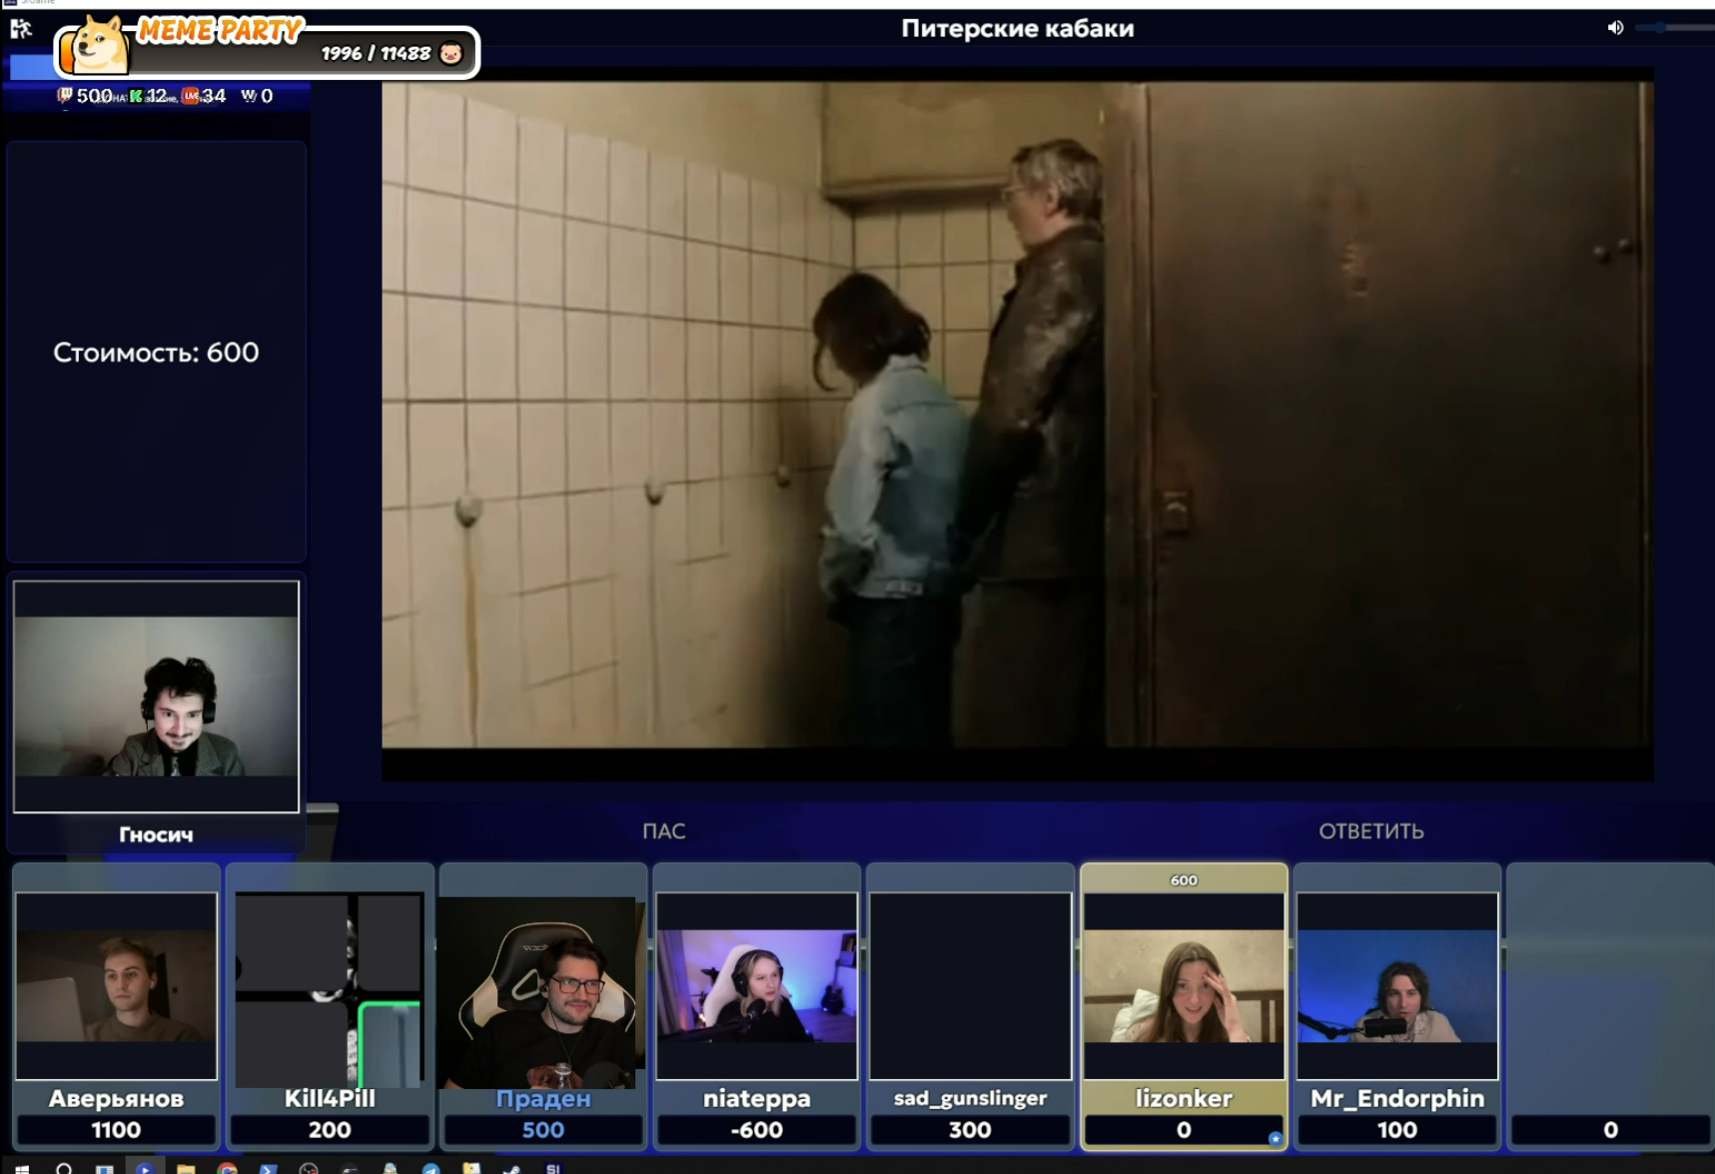Image resolution: width=1715 pixels, height=1174 pixels.
Task: Open Windows taskbar search
Action: (64, 1168)
